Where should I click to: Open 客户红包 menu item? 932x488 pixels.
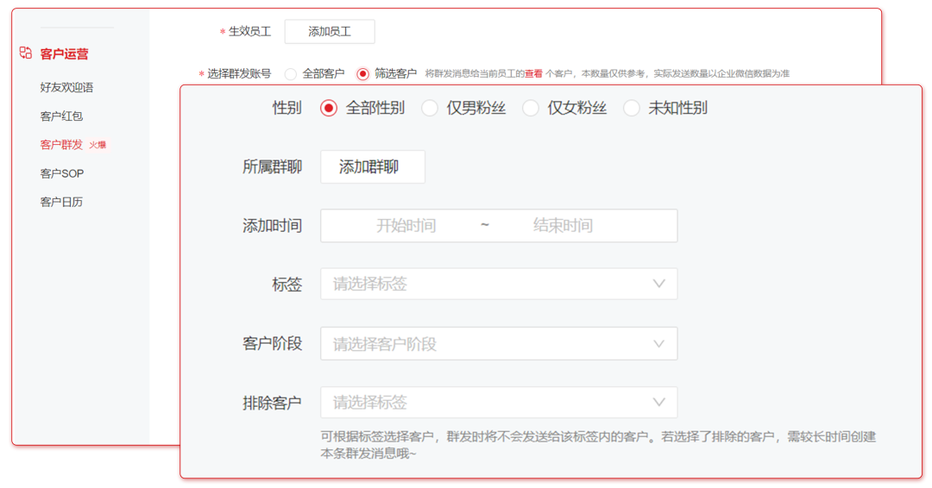click(61, 116)
